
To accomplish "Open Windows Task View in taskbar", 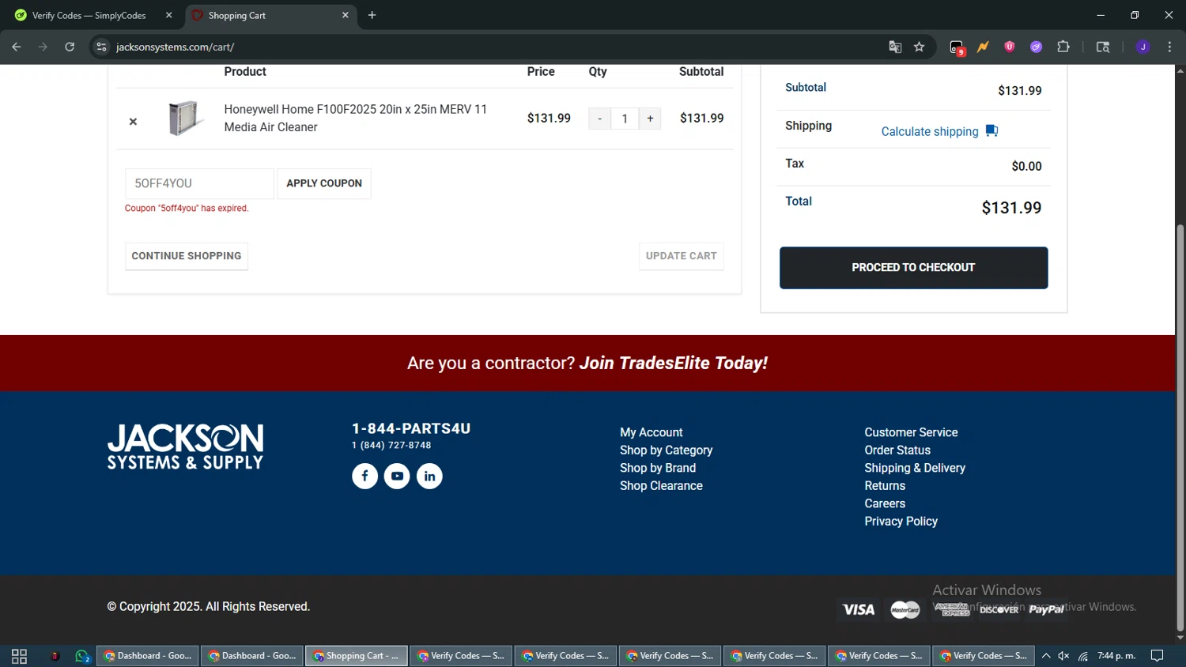I will (x=19, y=656).
